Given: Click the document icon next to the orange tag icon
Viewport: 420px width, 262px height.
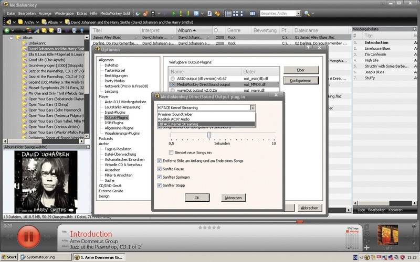Looking at the screenshot, I should 209,14.
